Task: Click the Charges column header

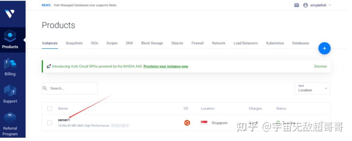Action: 255,109
